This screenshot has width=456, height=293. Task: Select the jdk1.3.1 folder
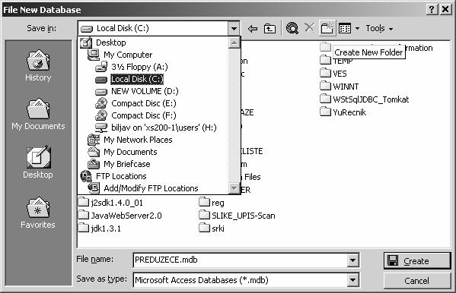(100, 228)
